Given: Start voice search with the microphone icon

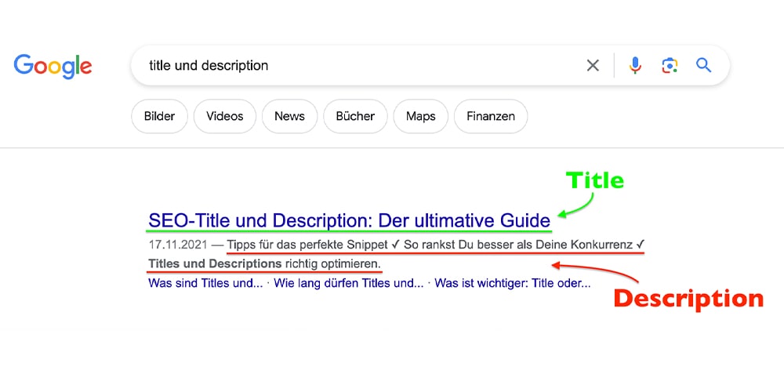Looking at the screenshot, I should (x=635, y=66).
